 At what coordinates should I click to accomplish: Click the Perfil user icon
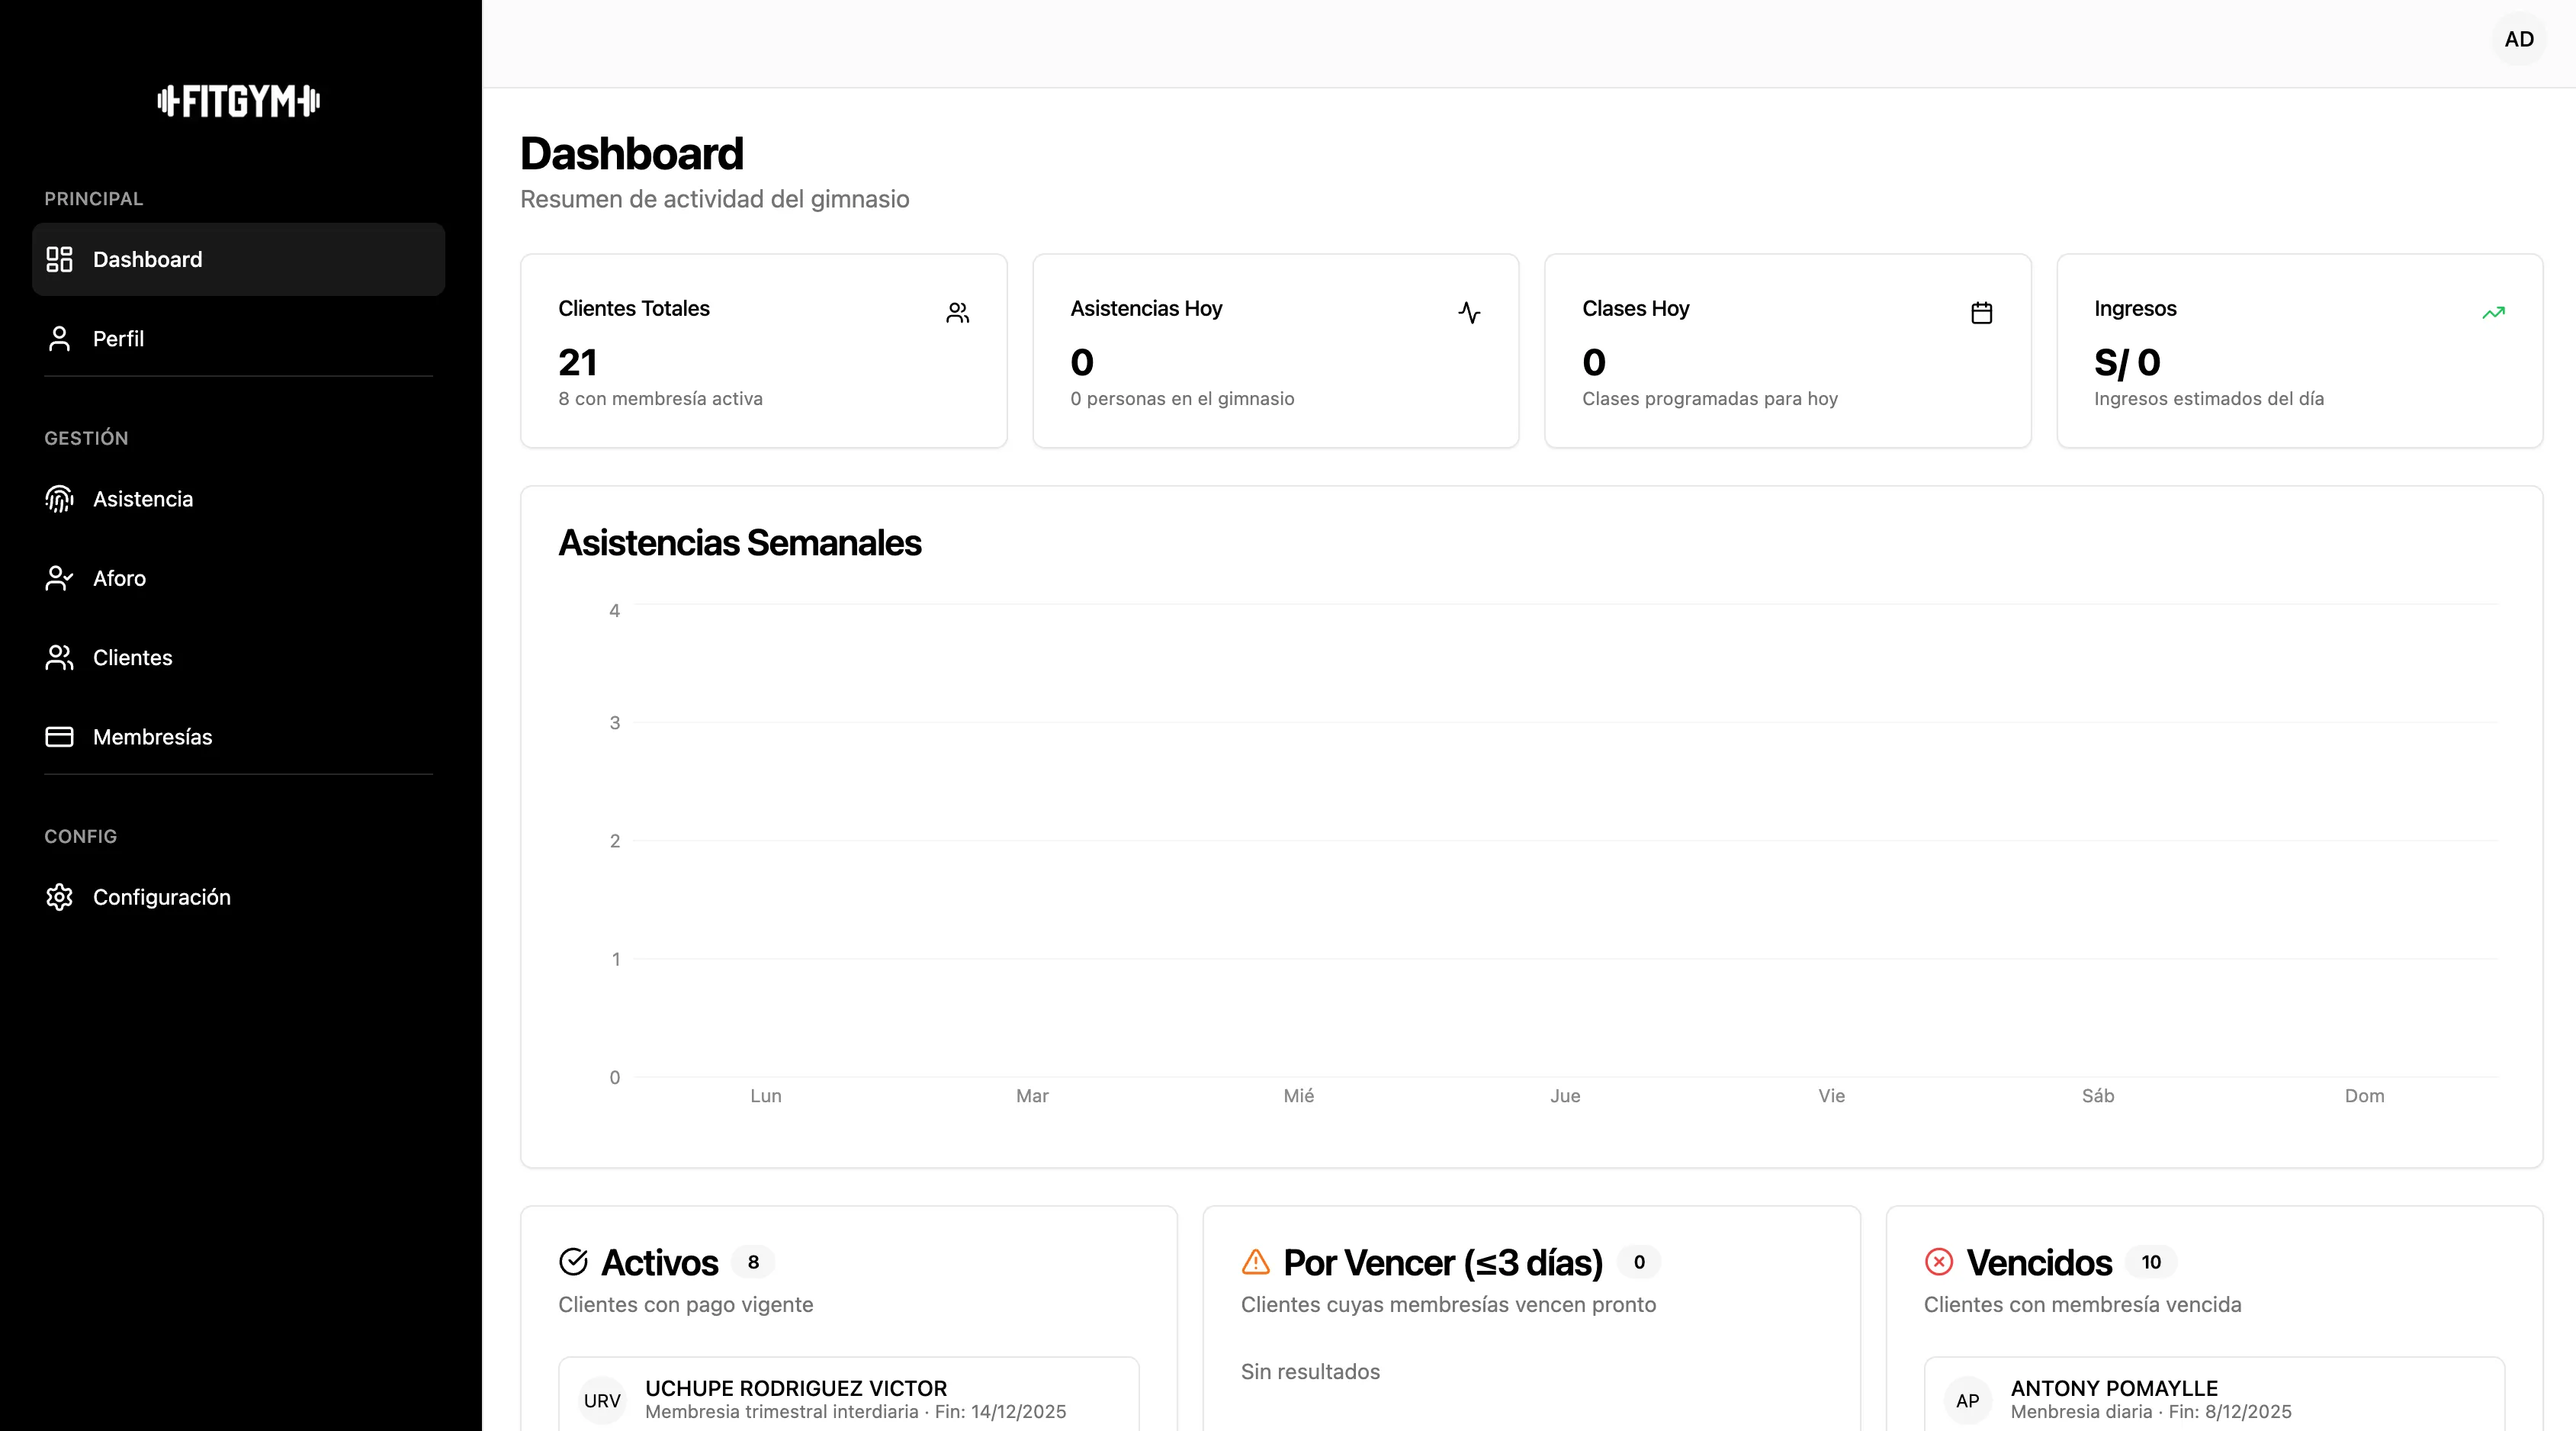click(x=59, y=339)
